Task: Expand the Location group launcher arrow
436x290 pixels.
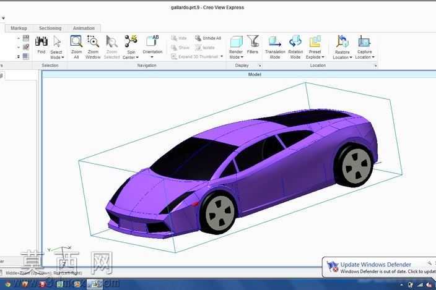Action: click(375, 66)
